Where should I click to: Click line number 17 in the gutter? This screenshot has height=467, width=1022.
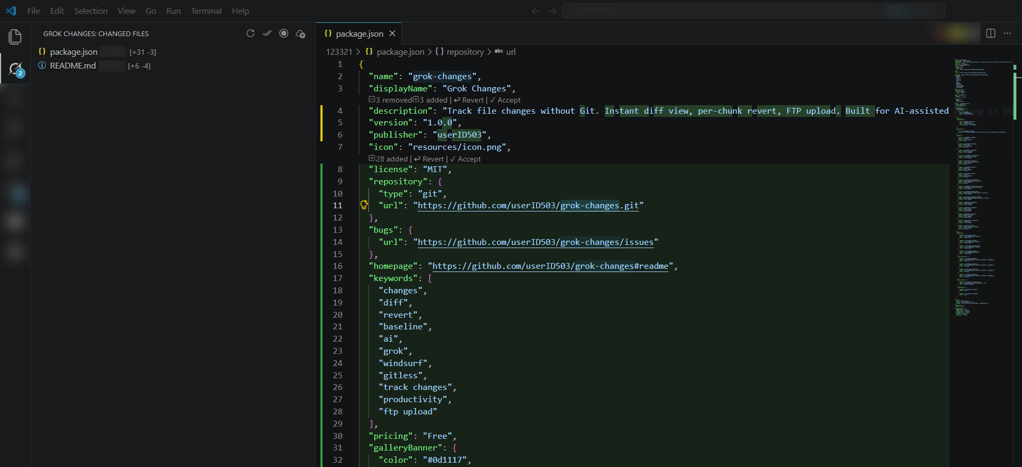(337, 278)
